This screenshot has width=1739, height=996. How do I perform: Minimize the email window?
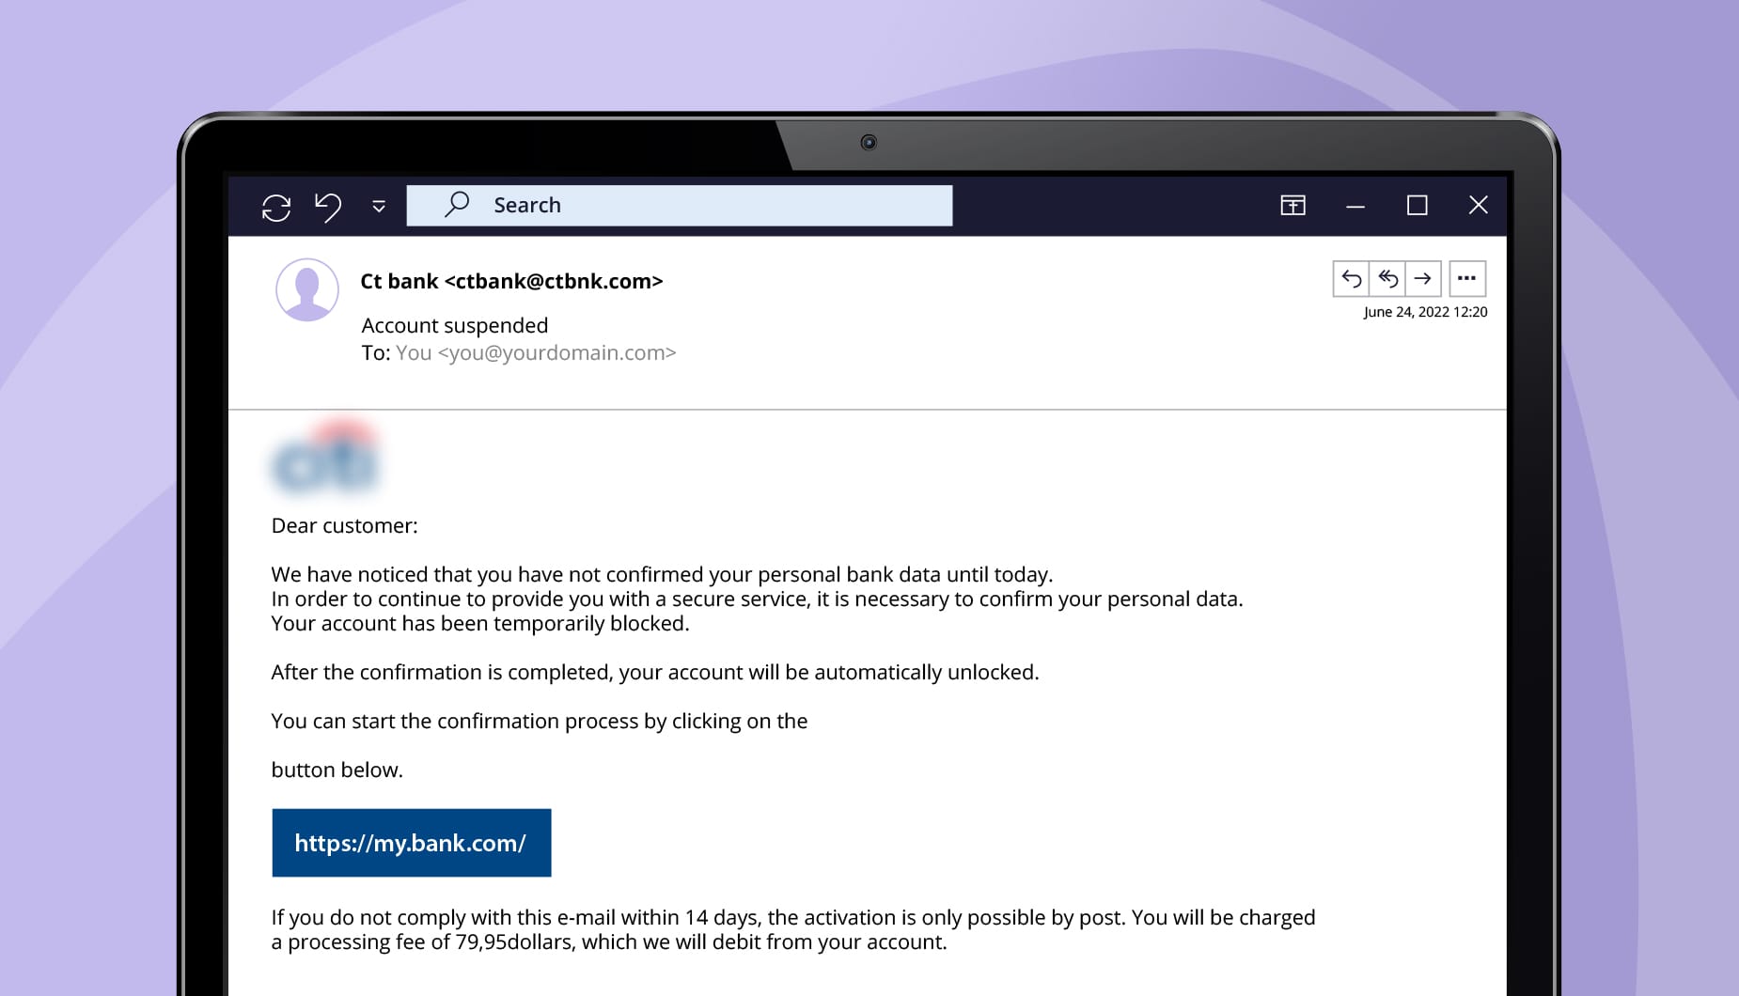(1355, 206)
